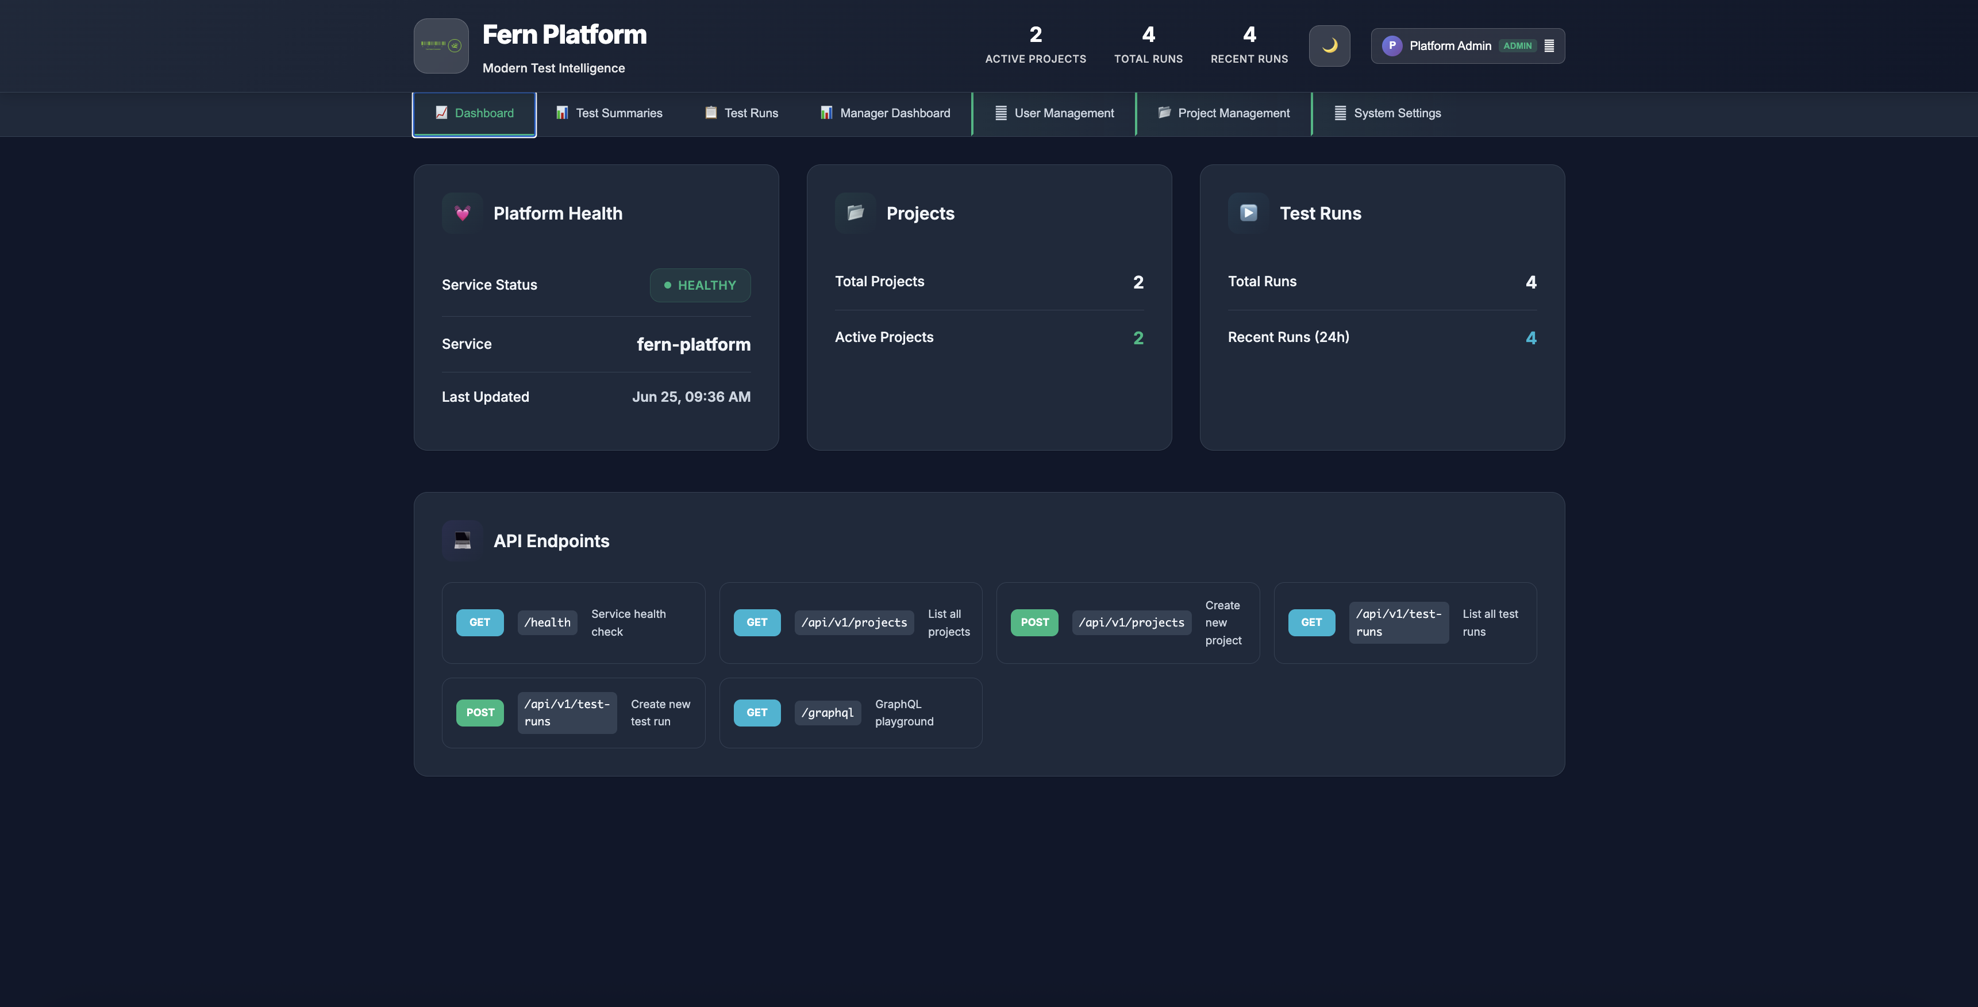
Task: Go to the Test Runs tab
Action: click(x=741, y=114)
